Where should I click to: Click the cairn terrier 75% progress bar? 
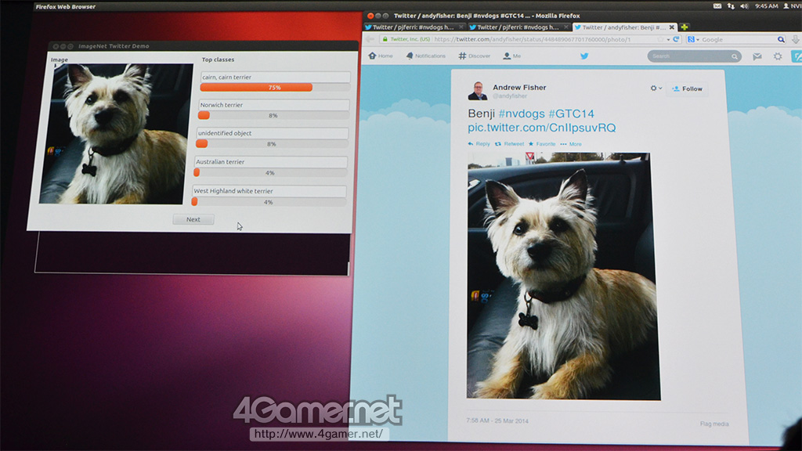[x=275, y=88]
